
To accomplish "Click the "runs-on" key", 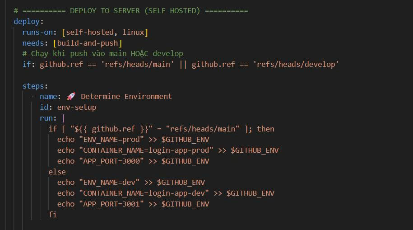I will (x=37, y=32).
